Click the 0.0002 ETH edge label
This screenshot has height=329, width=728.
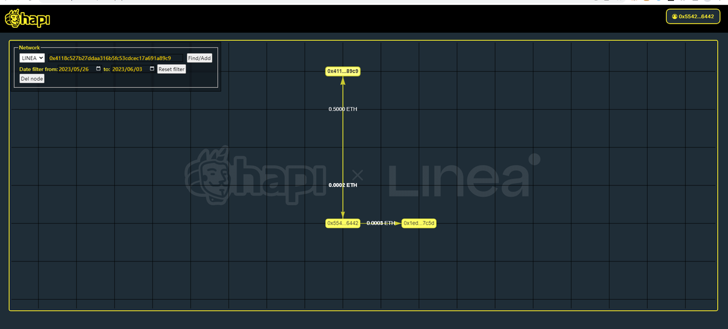[x=343, y=185]
